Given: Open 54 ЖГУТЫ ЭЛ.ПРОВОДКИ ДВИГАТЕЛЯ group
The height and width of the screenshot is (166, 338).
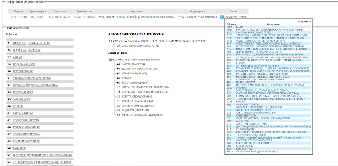Looking at the screenshot, I should coord(140,115).
